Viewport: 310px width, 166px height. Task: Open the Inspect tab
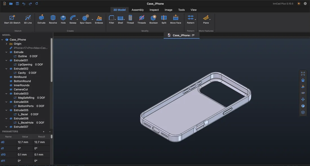pyautogui.click(x=154, y=10)
